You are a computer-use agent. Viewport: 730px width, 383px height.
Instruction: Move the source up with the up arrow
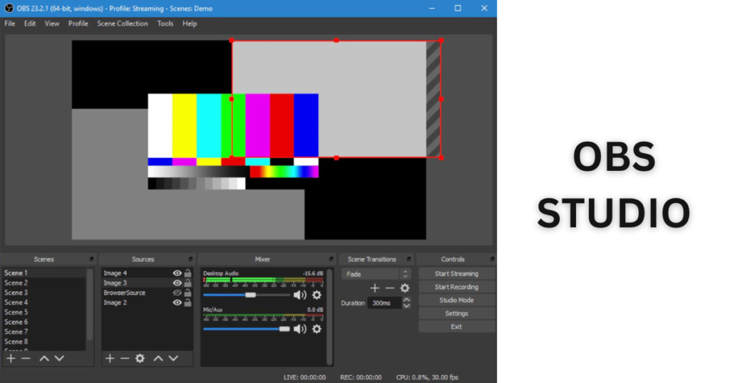(158, 358)
